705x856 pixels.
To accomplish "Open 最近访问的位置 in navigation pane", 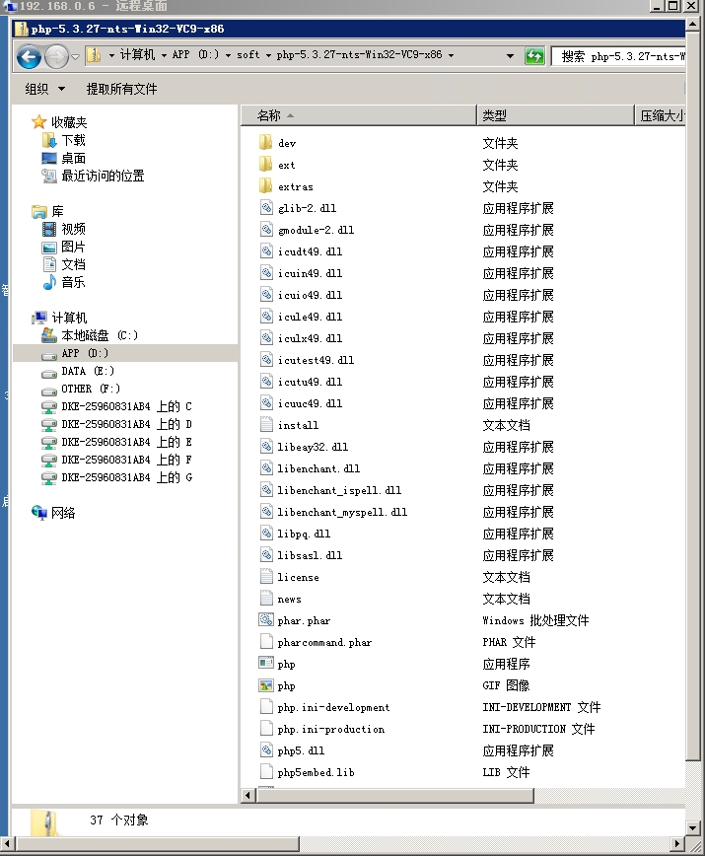I will click(103, 176).
